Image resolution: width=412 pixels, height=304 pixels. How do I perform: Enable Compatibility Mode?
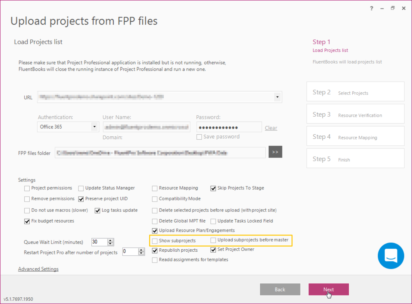(155, 199)
